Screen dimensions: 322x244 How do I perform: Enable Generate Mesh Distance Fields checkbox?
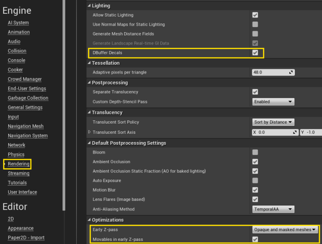pyautogui.click(x=255, y=34)
